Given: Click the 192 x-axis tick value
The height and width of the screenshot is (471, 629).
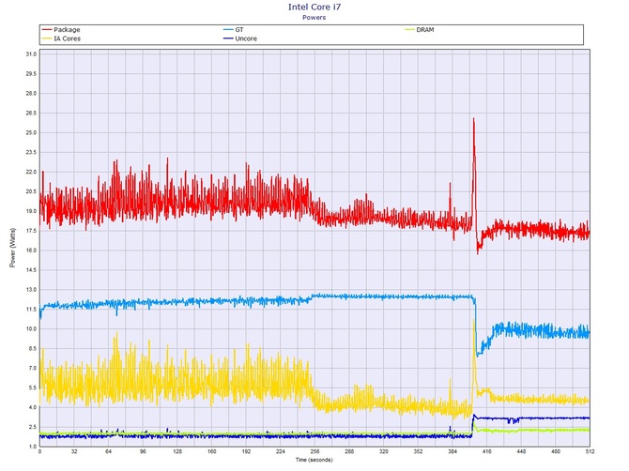Looking at the screenshot, I should pos(246,451).
